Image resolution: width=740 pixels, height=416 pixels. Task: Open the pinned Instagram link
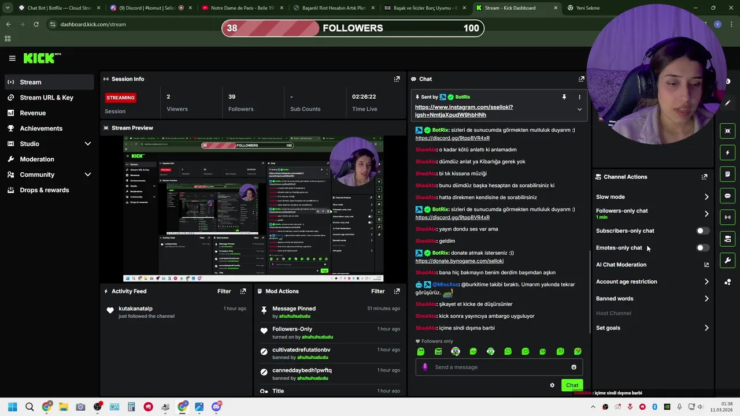coord(464,111)
